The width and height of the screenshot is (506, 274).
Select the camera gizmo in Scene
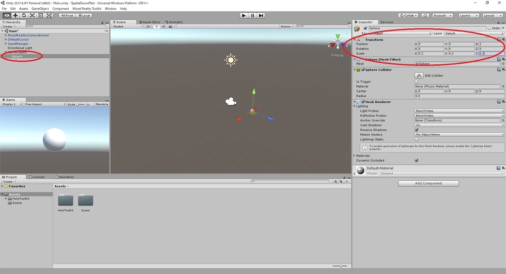pos(231,102)
